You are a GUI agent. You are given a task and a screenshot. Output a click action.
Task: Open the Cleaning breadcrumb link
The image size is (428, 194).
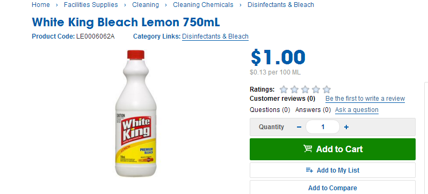146,5
